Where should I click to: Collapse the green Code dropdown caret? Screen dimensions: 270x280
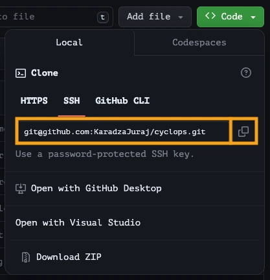coord(253,17)
